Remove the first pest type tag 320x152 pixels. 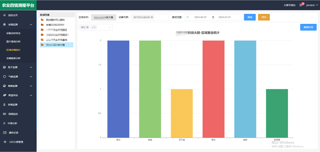(x=87, y=27)
